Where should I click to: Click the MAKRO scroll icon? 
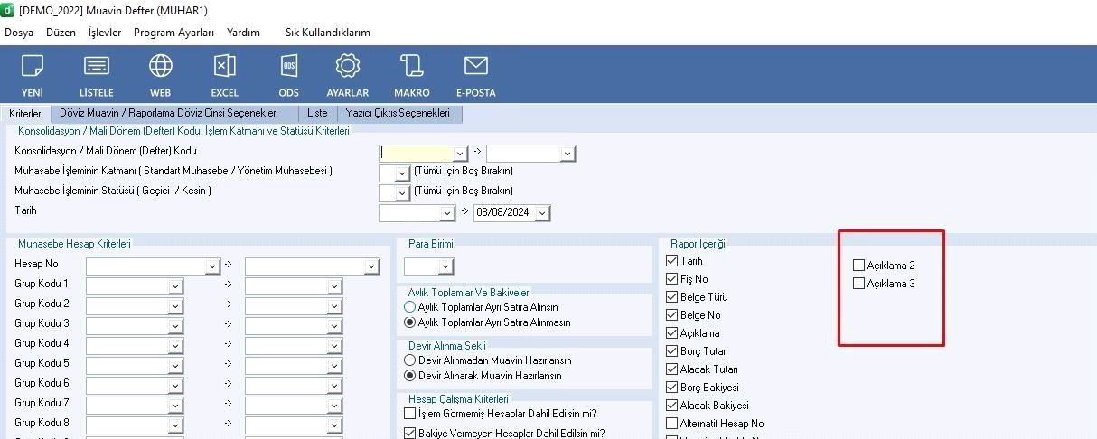(x=412, y=67)
